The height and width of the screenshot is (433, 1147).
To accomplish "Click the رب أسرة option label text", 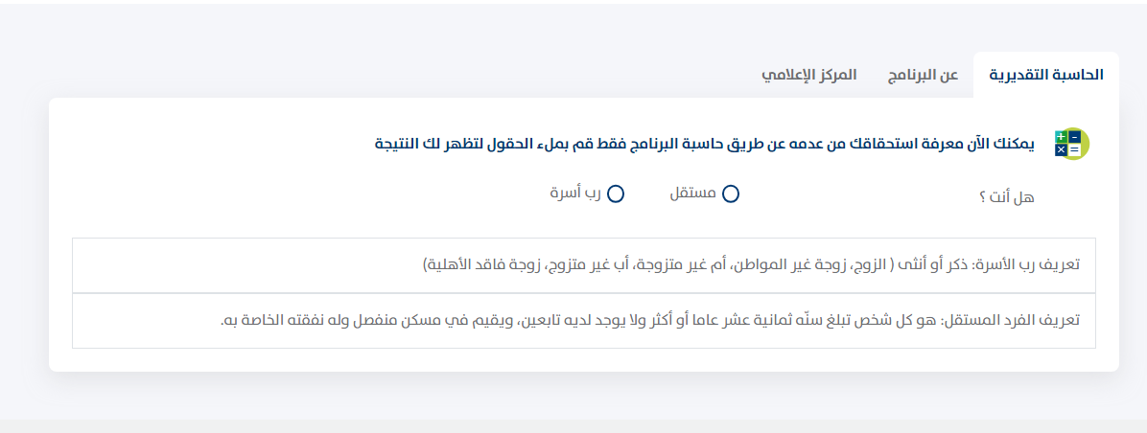I will pyautogui.click(x=575, y=194).
